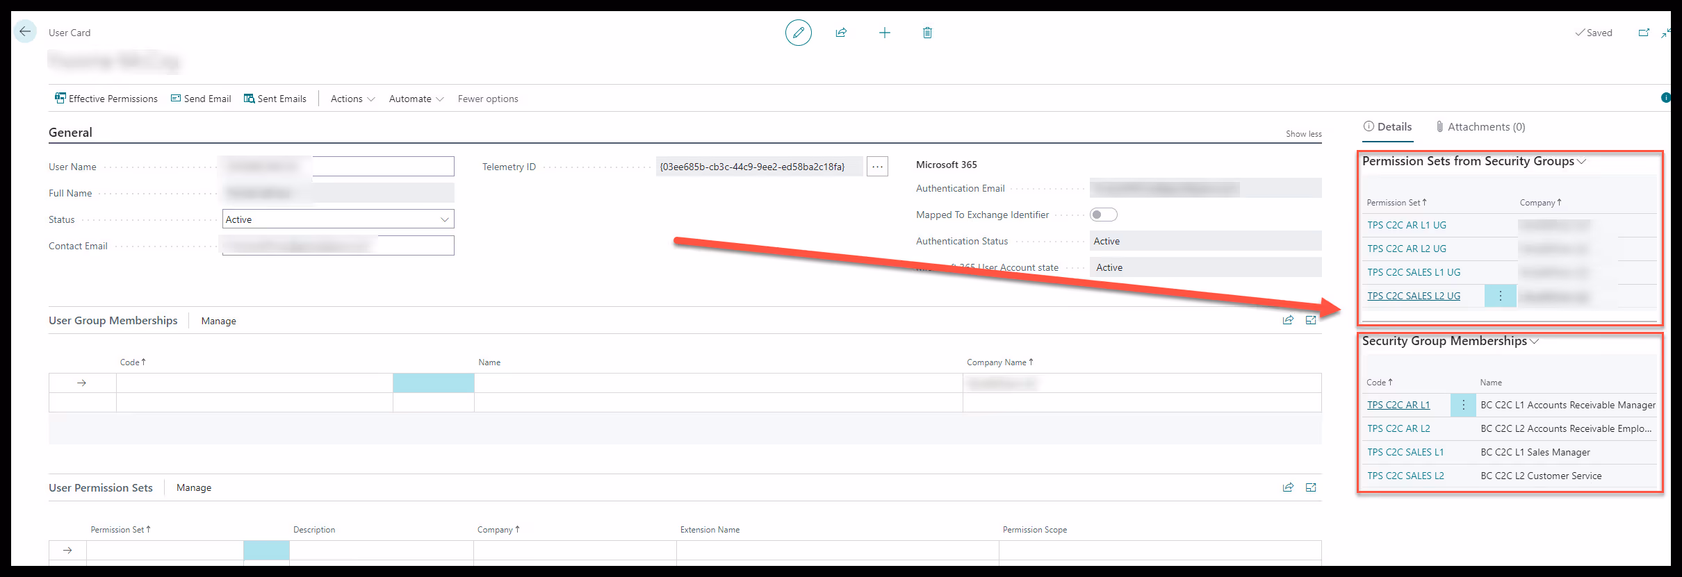Open the TPS C2C SALES L1 code link
This screenshot has height=577, width=1682.
pos(1405,452)
